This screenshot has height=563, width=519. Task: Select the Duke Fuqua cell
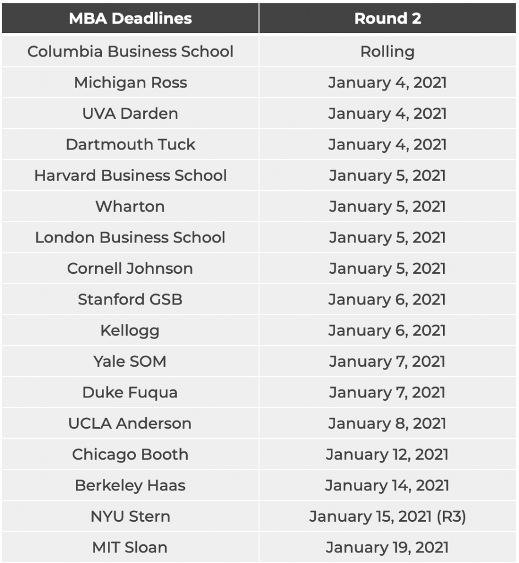[x=130, y=393]
